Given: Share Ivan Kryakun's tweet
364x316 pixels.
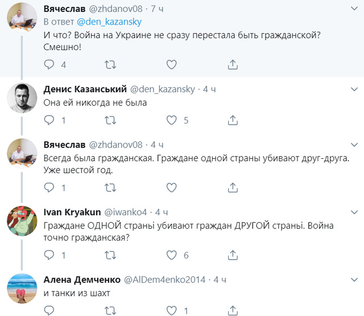Looking at the screenshot, I should [232, 255].
